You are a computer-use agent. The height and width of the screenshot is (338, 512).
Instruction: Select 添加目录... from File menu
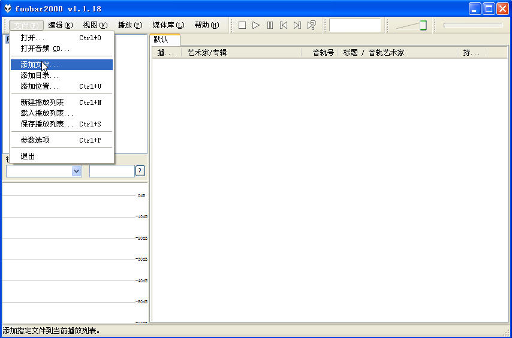coord(40,76)
